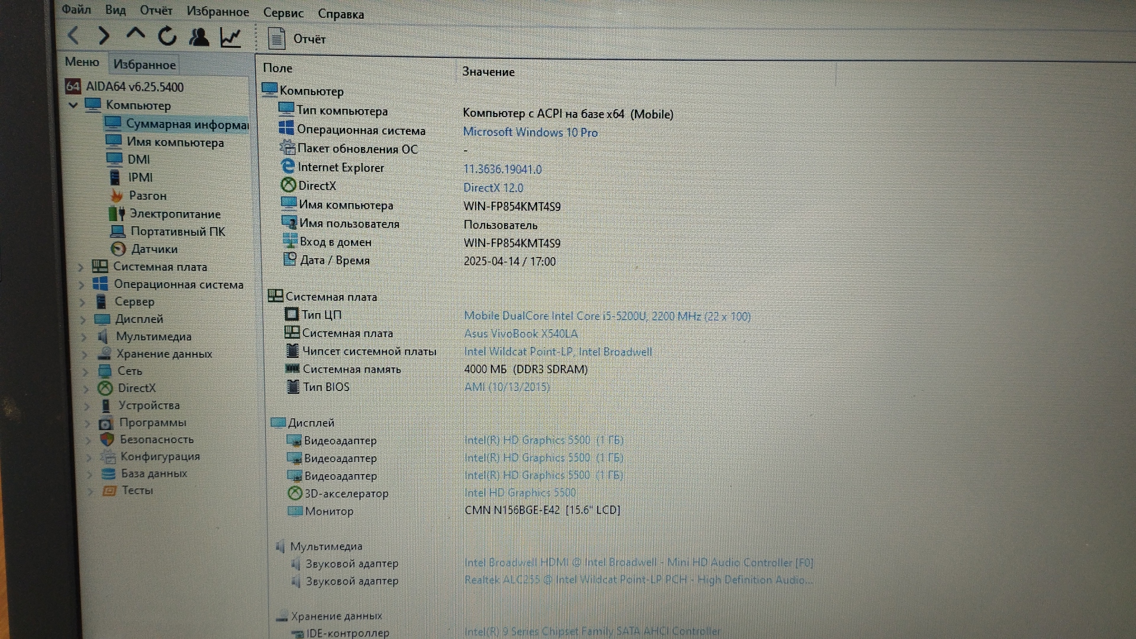Click the Forward navigation arrow icon
1136x639 pixels.
[x=104, y=36]
